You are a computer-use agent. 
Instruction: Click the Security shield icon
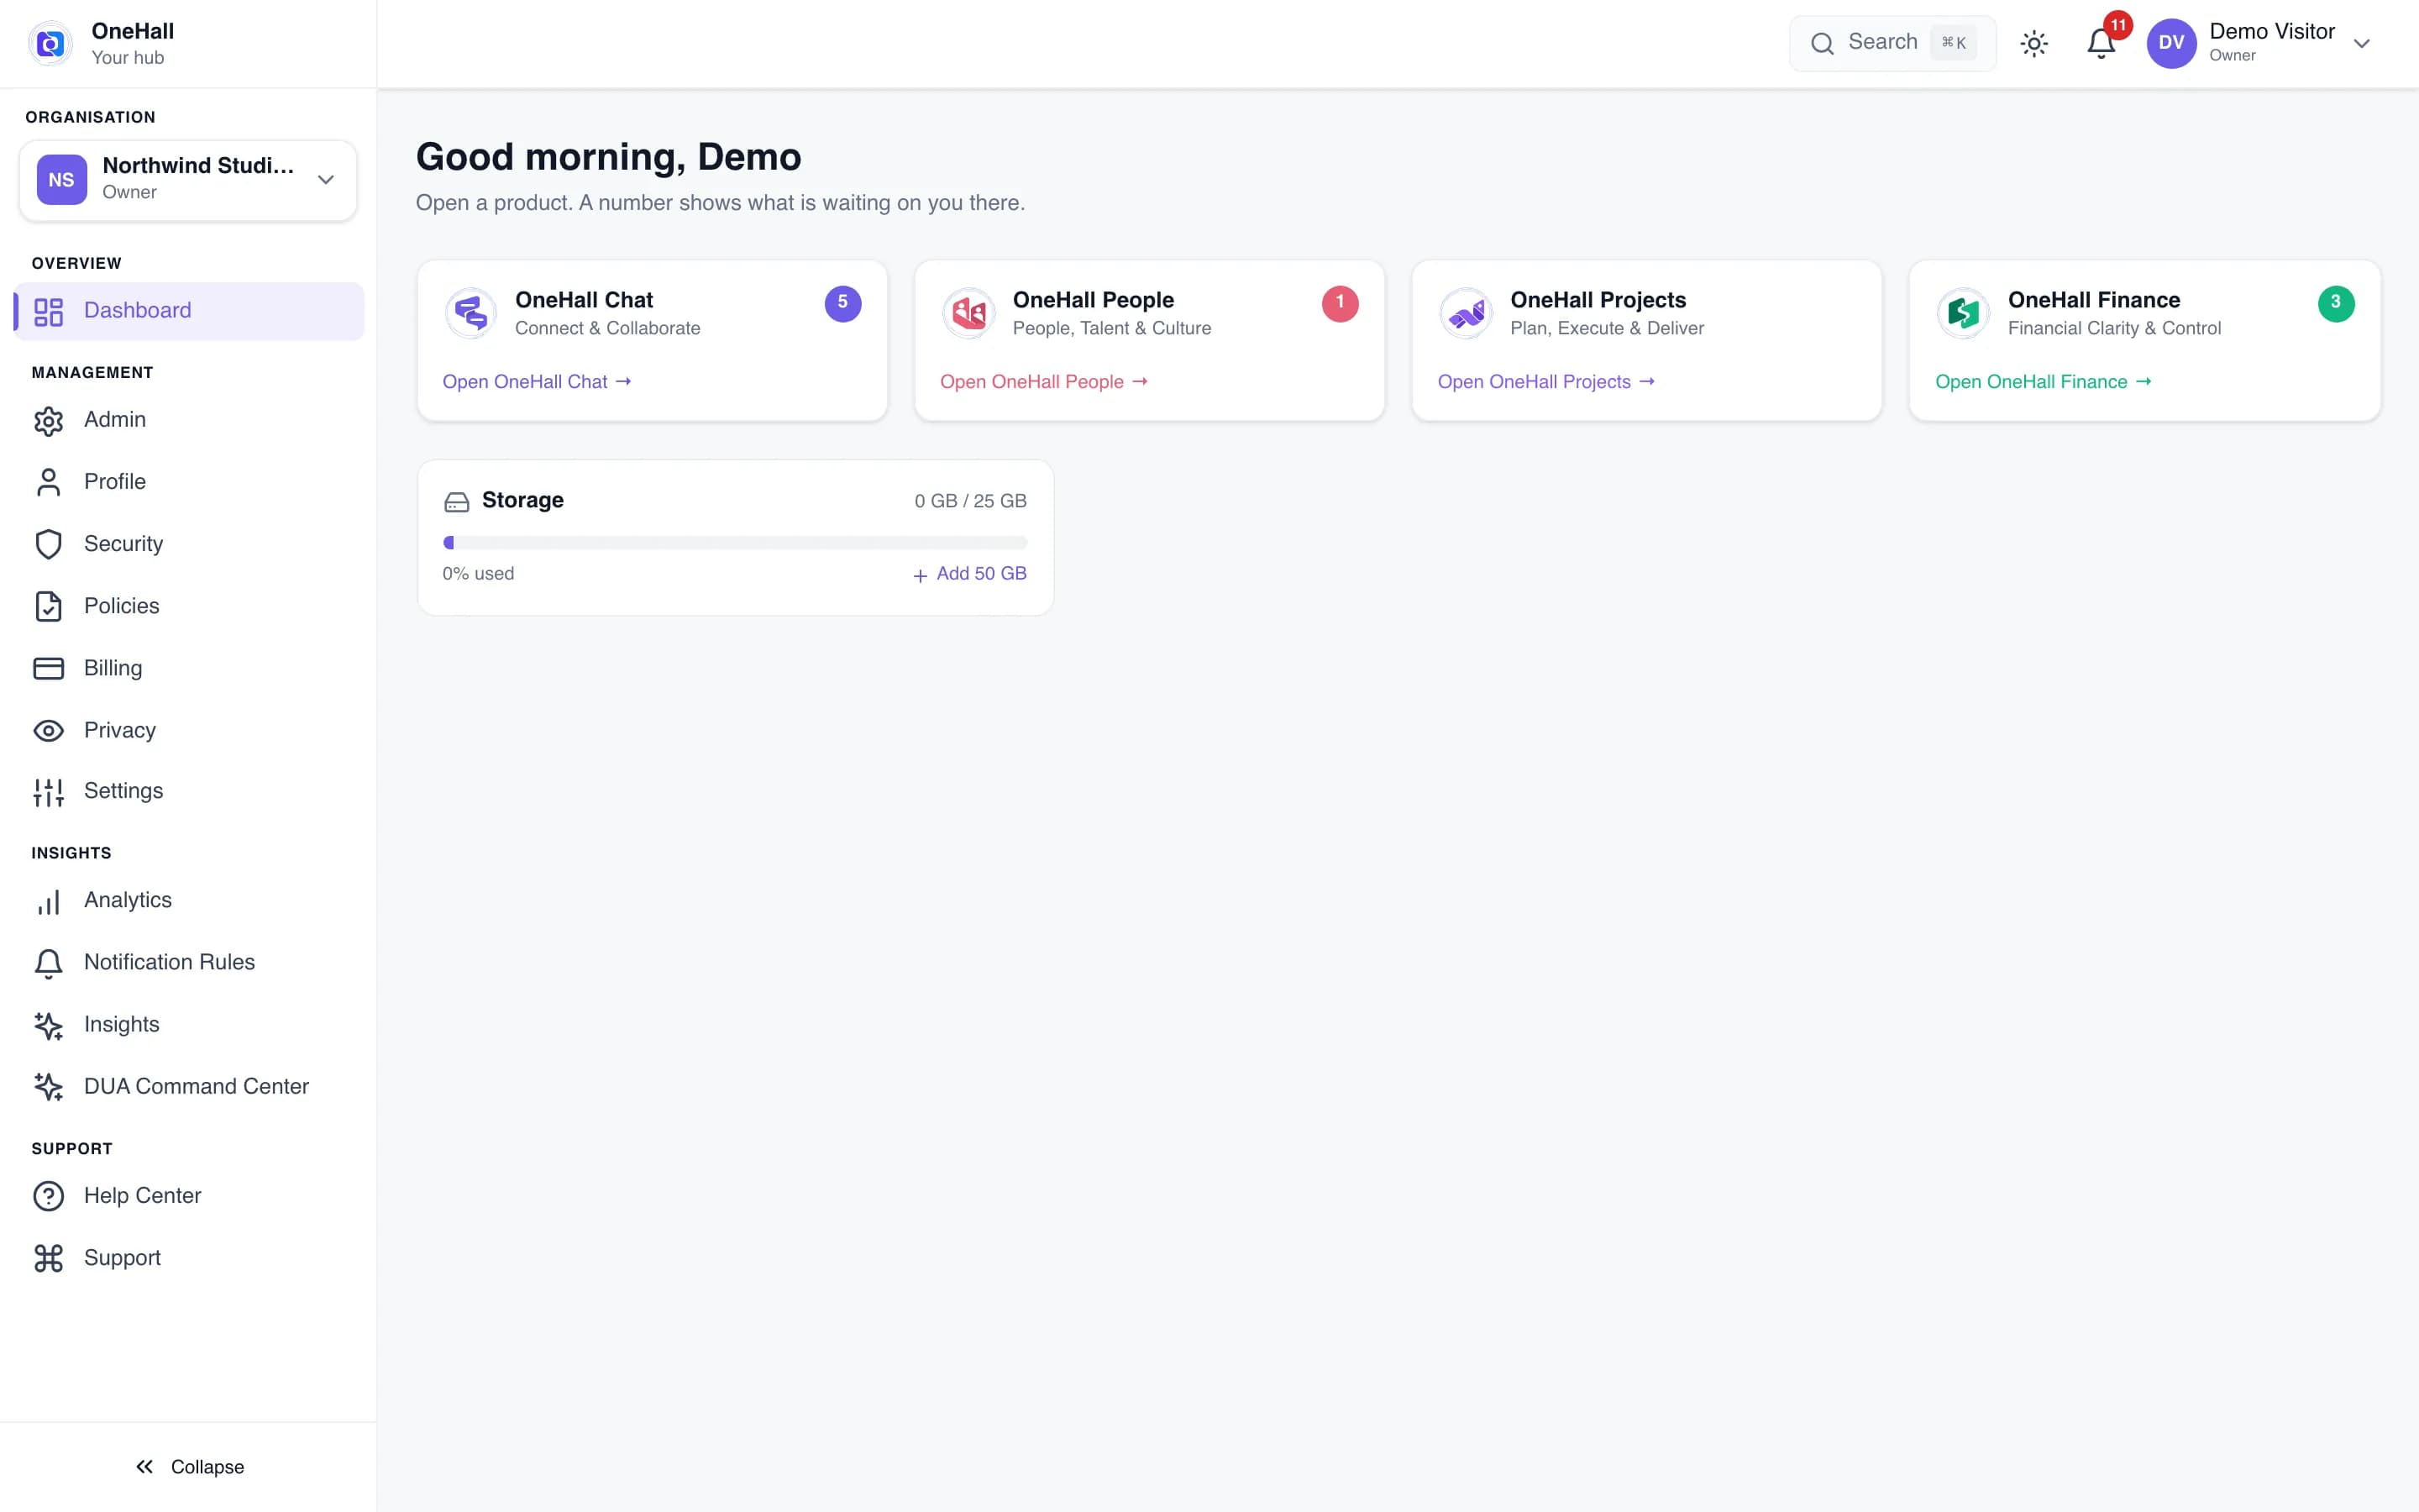point(48,544)
